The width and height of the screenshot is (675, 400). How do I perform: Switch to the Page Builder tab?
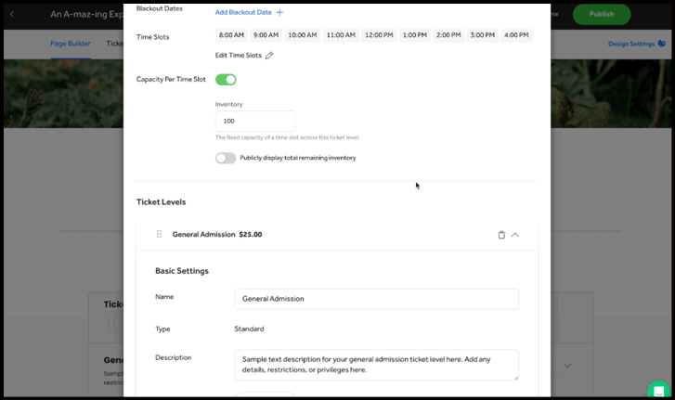pyautogui.click(x=71, y=44)
